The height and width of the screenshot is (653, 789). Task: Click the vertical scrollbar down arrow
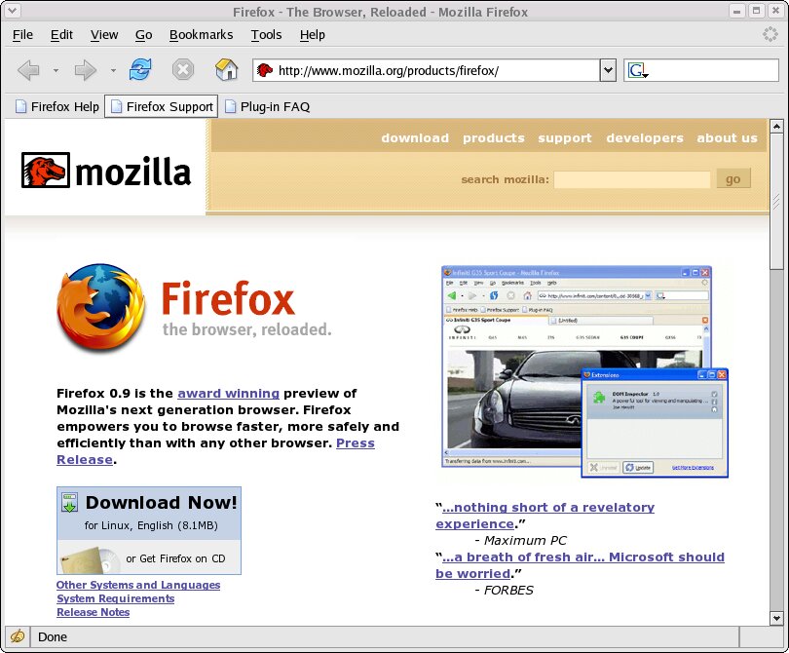pos(777,618)
